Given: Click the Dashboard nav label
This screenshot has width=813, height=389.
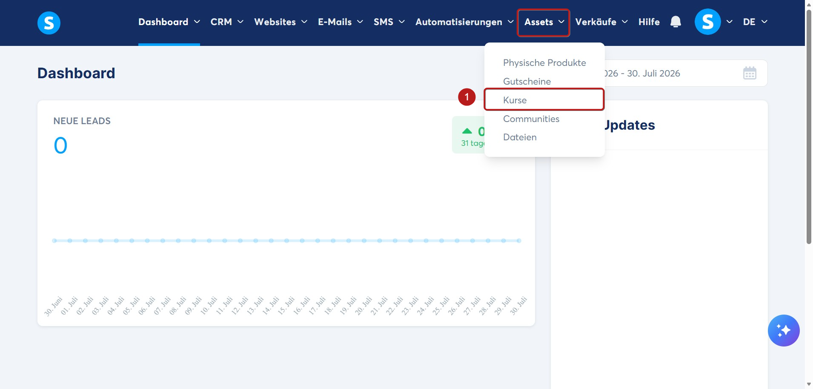Looking at the screenshot, I should tap(163, 22).
